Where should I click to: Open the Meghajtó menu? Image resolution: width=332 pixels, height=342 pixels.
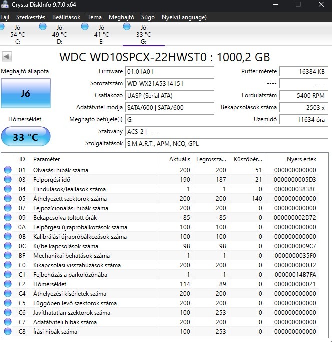122,17
